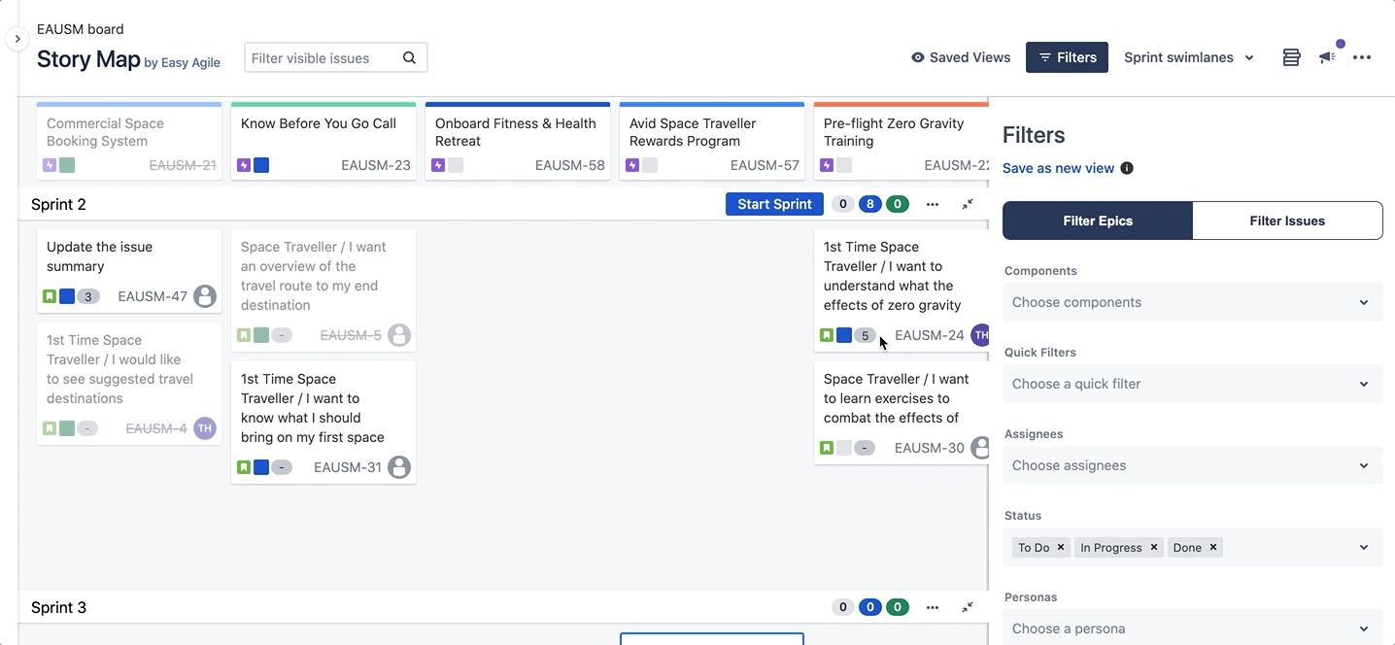Remove the Done status tag
Image resolution: width=1395 pixels, height=645 pixels.
(x=1213, y=548)
